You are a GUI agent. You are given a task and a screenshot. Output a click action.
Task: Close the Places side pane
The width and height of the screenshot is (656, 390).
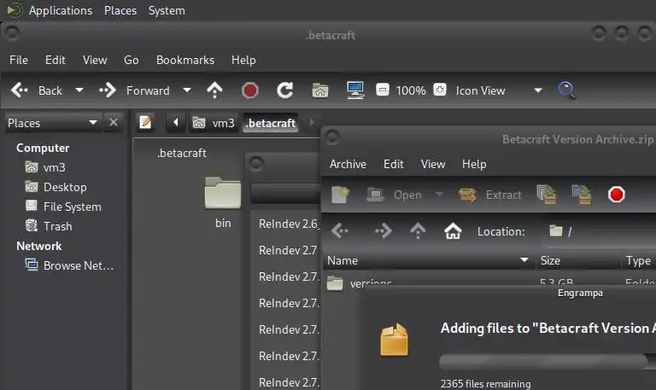pos(114,123)
